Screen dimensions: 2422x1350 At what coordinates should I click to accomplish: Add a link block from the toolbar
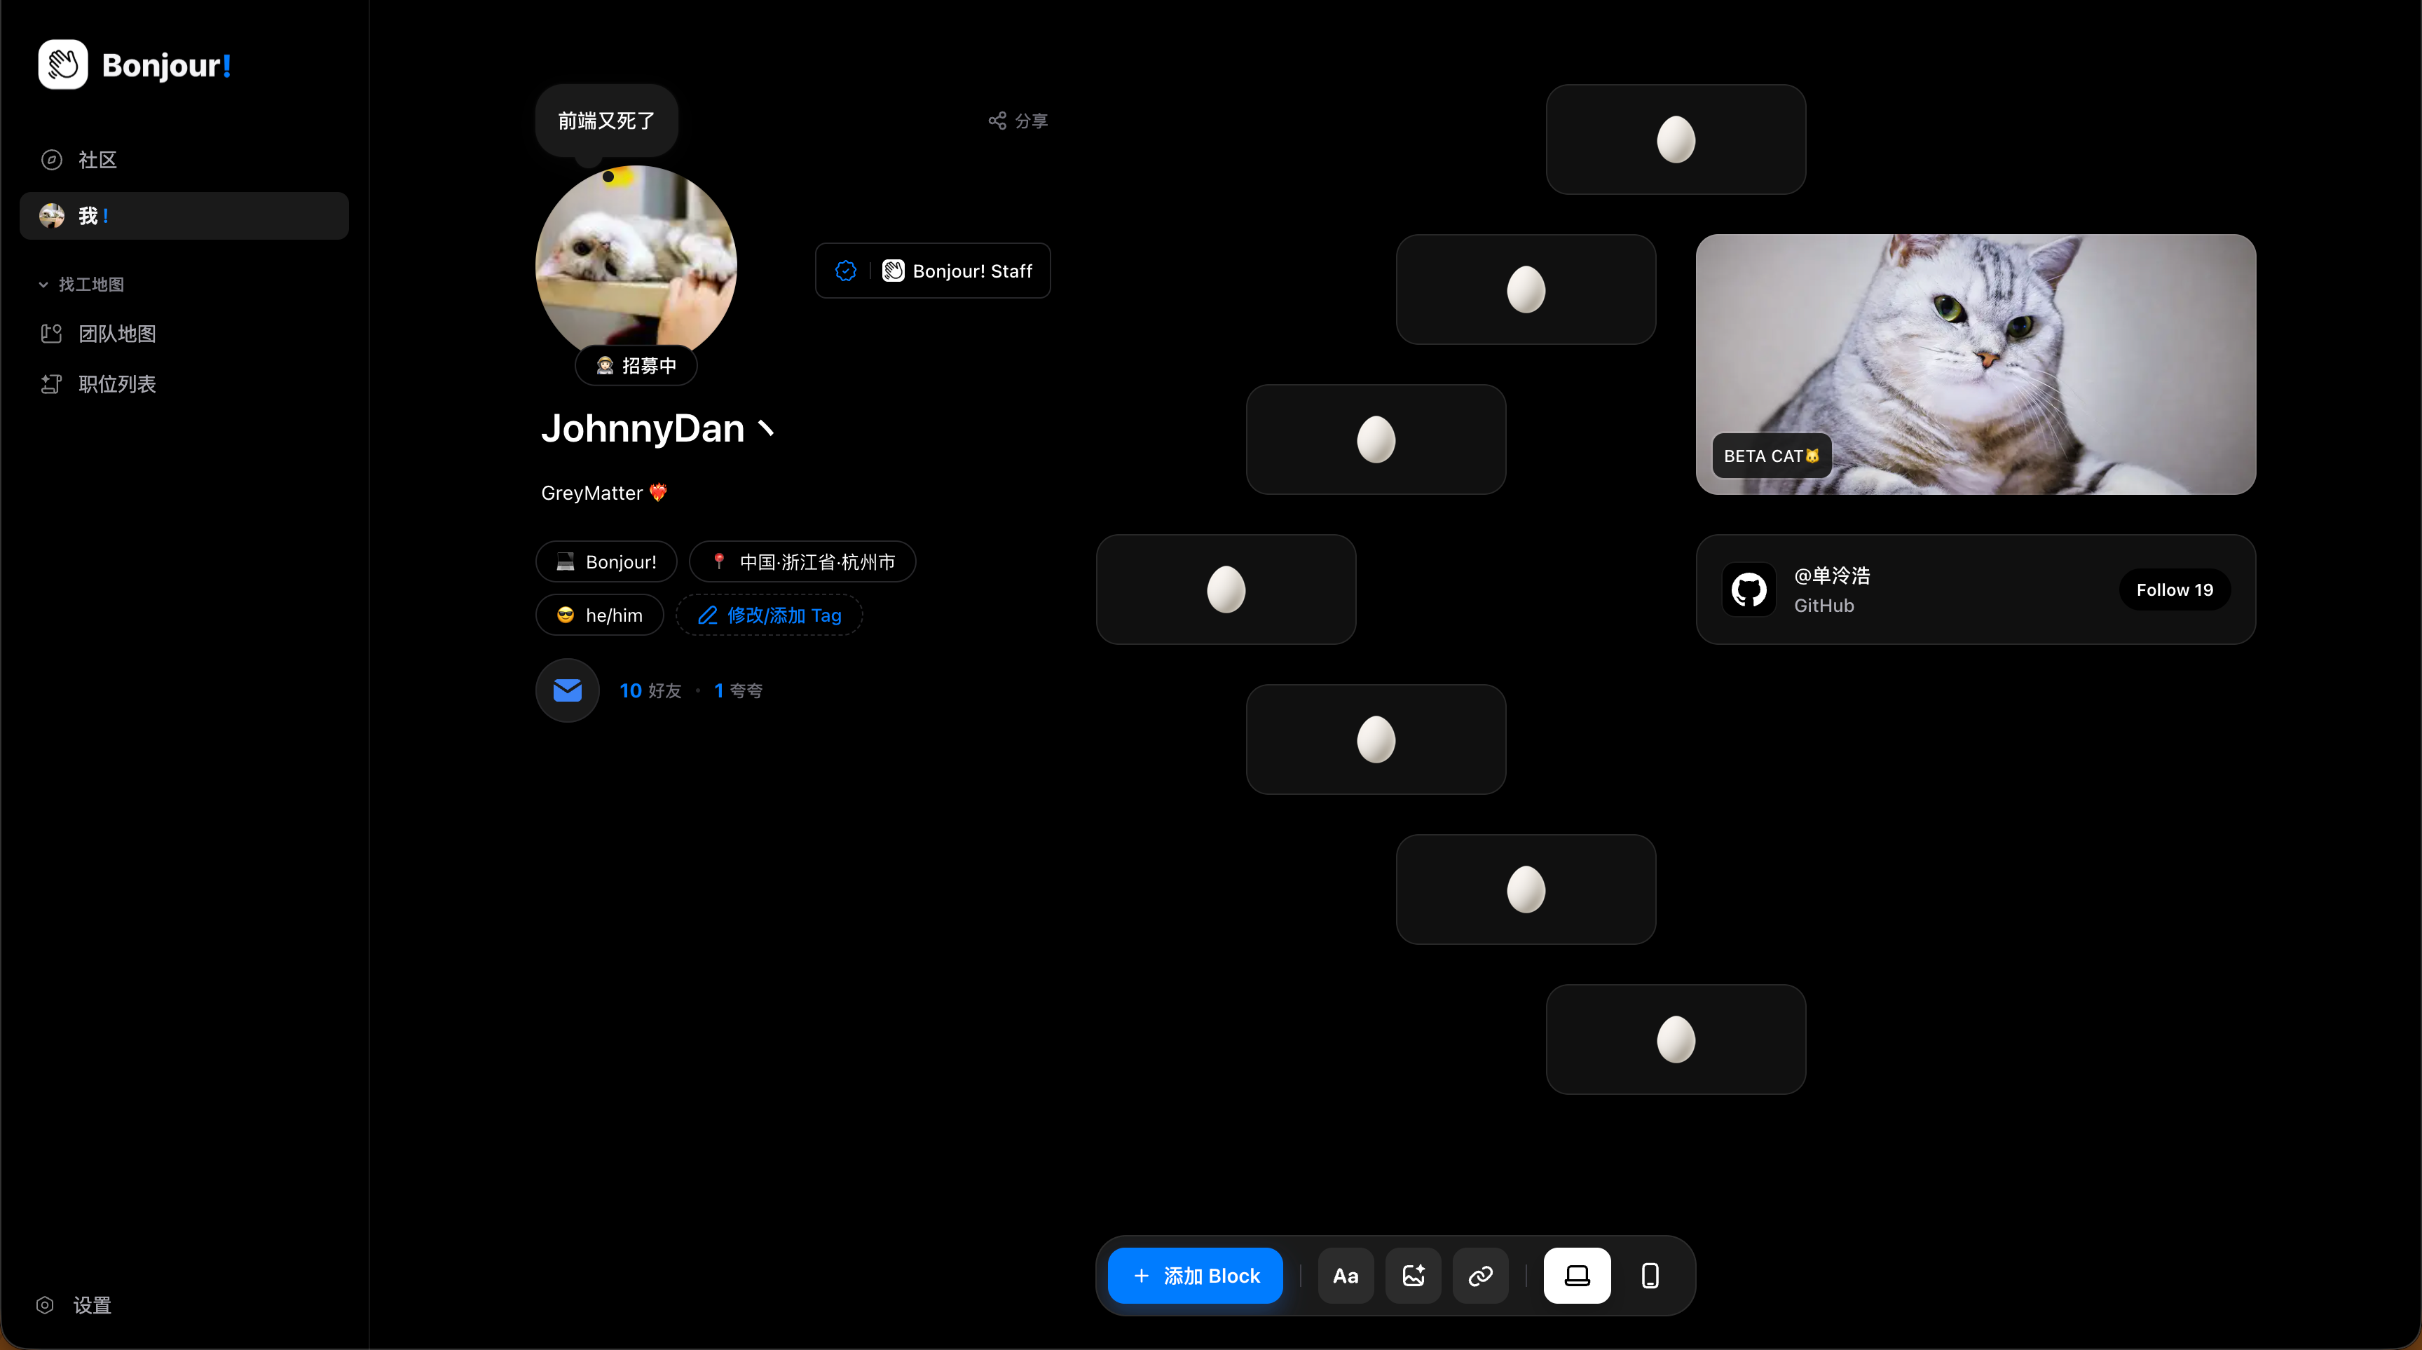point(1481,1276)
